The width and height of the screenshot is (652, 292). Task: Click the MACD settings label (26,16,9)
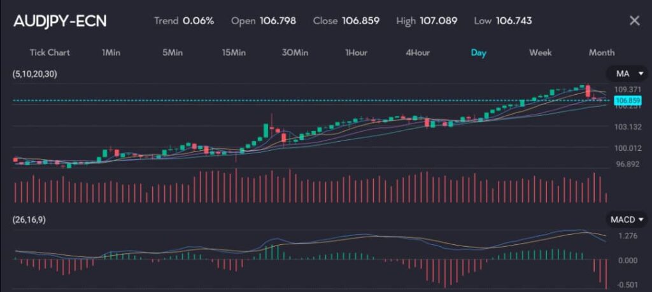pos(29,219)
